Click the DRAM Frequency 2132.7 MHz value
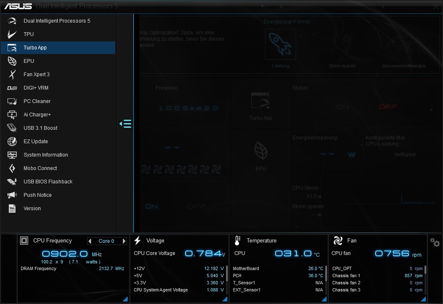This screenshot has height=304, width=443. click(x=111, y=268)
